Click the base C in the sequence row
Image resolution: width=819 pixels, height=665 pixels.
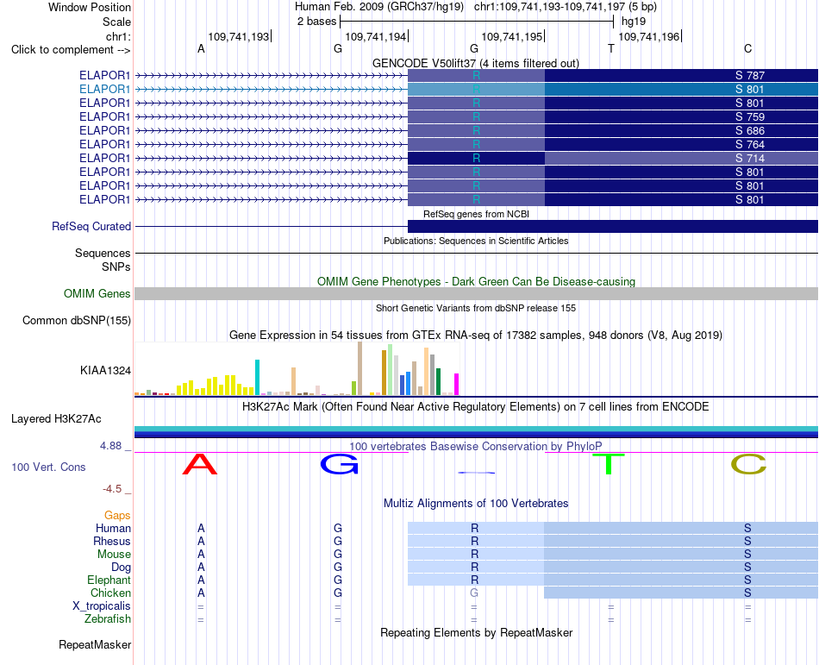coord(747,48)
